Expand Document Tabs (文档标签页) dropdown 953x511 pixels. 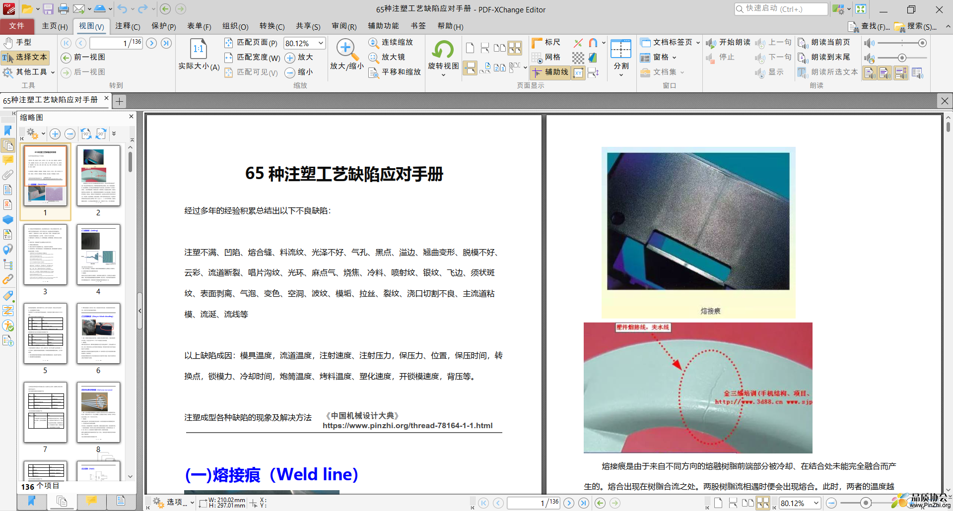698,43
